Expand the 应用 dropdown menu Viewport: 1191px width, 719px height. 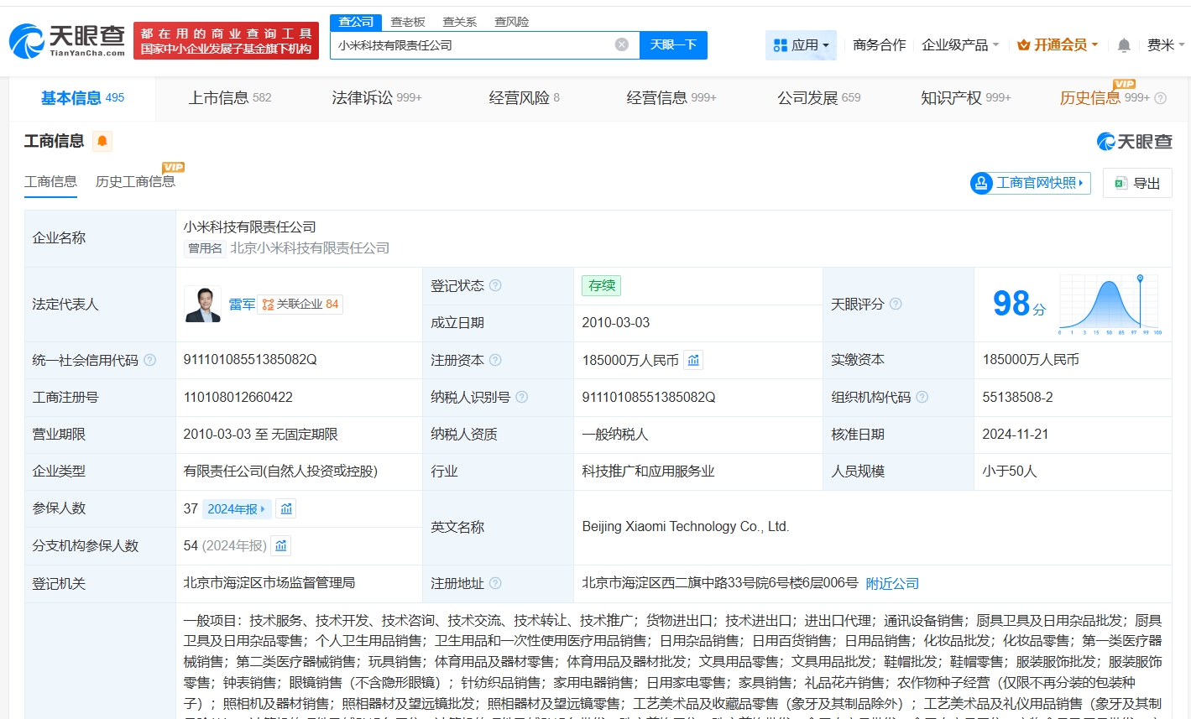pyautogui.click(x=802, y=45)
